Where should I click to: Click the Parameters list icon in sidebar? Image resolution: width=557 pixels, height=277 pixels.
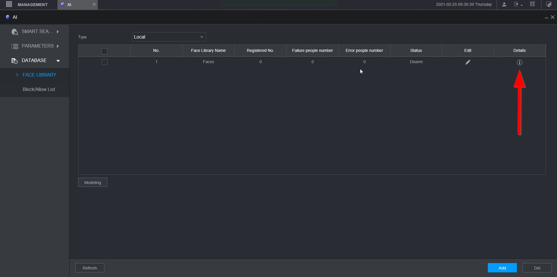pyautogui.click(x=15, y=46)
